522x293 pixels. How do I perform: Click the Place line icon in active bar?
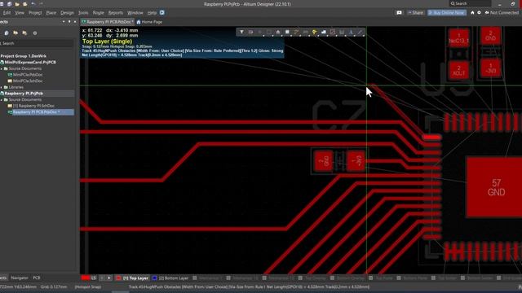pyautogui.click(x=360, y=32)
